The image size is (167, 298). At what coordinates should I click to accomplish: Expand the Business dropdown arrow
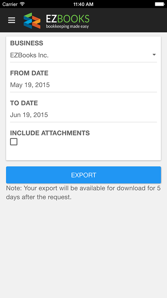coord(154,55)
